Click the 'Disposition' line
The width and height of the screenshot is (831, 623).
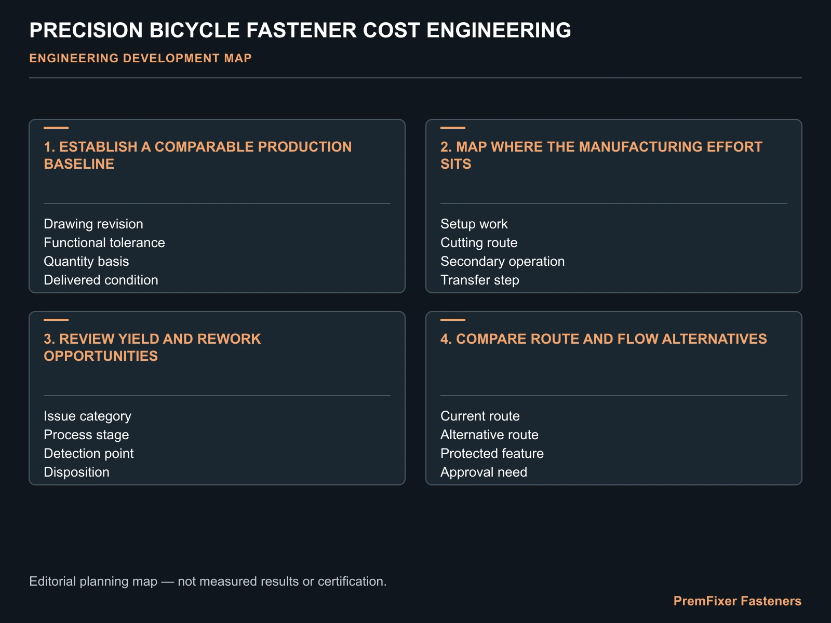(x=76, y=472)
